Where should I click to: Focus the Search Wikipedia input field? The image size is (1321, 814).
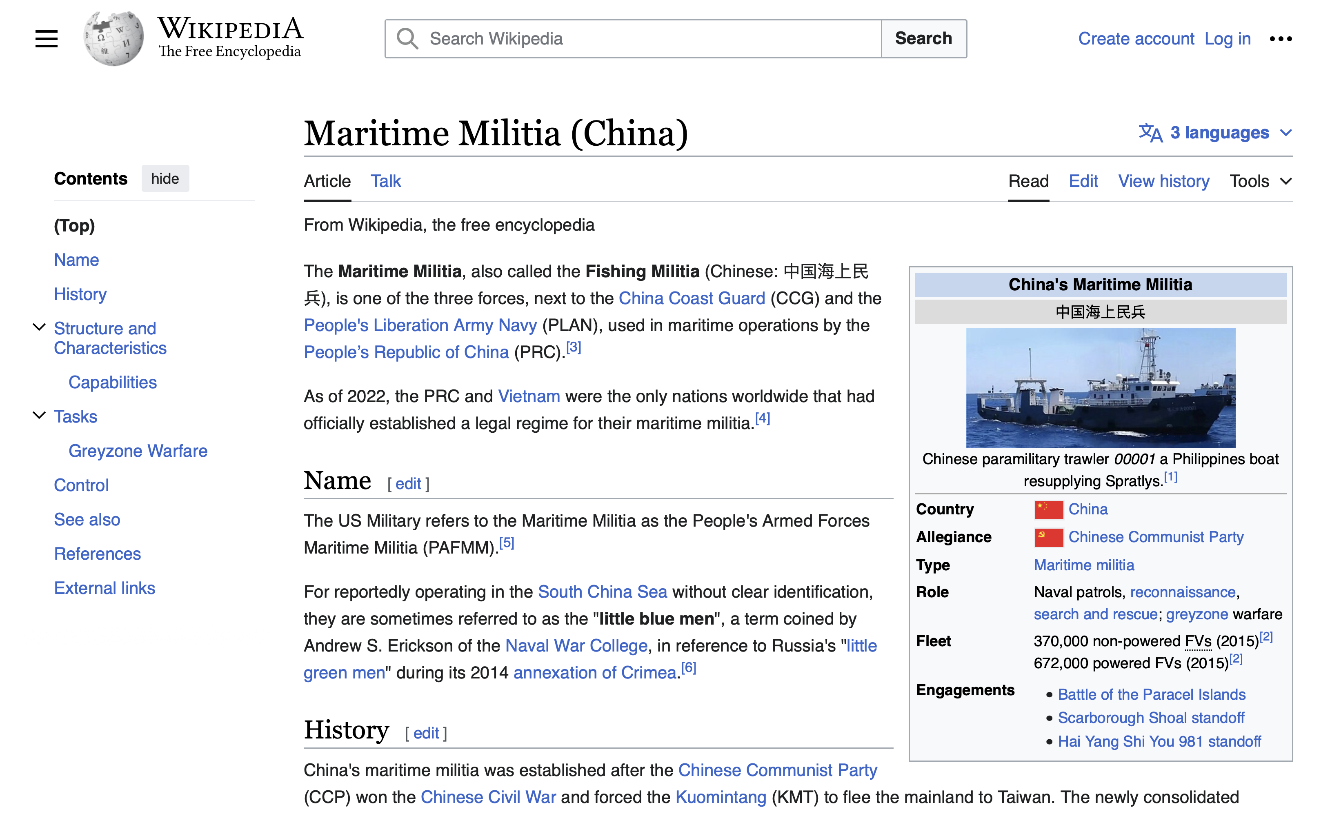[633, 38]
